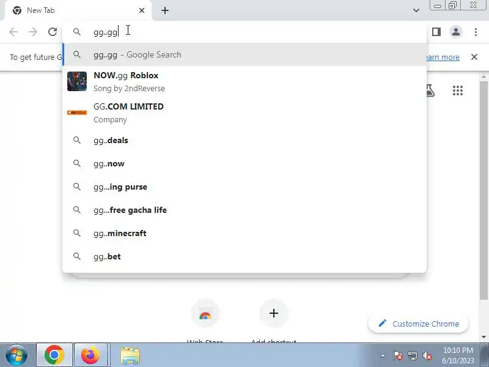Click the GG.COM LIMITED logo thumbnail
The image size is (489, 367).
77,113
